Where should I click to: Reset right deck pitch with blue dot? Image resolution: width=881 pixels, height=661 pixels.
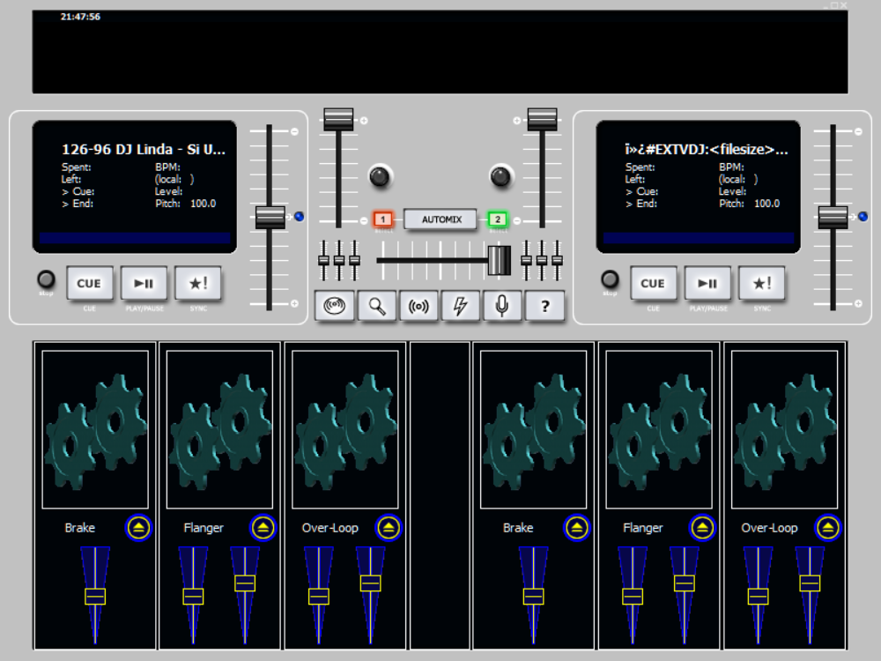point(863,217)
